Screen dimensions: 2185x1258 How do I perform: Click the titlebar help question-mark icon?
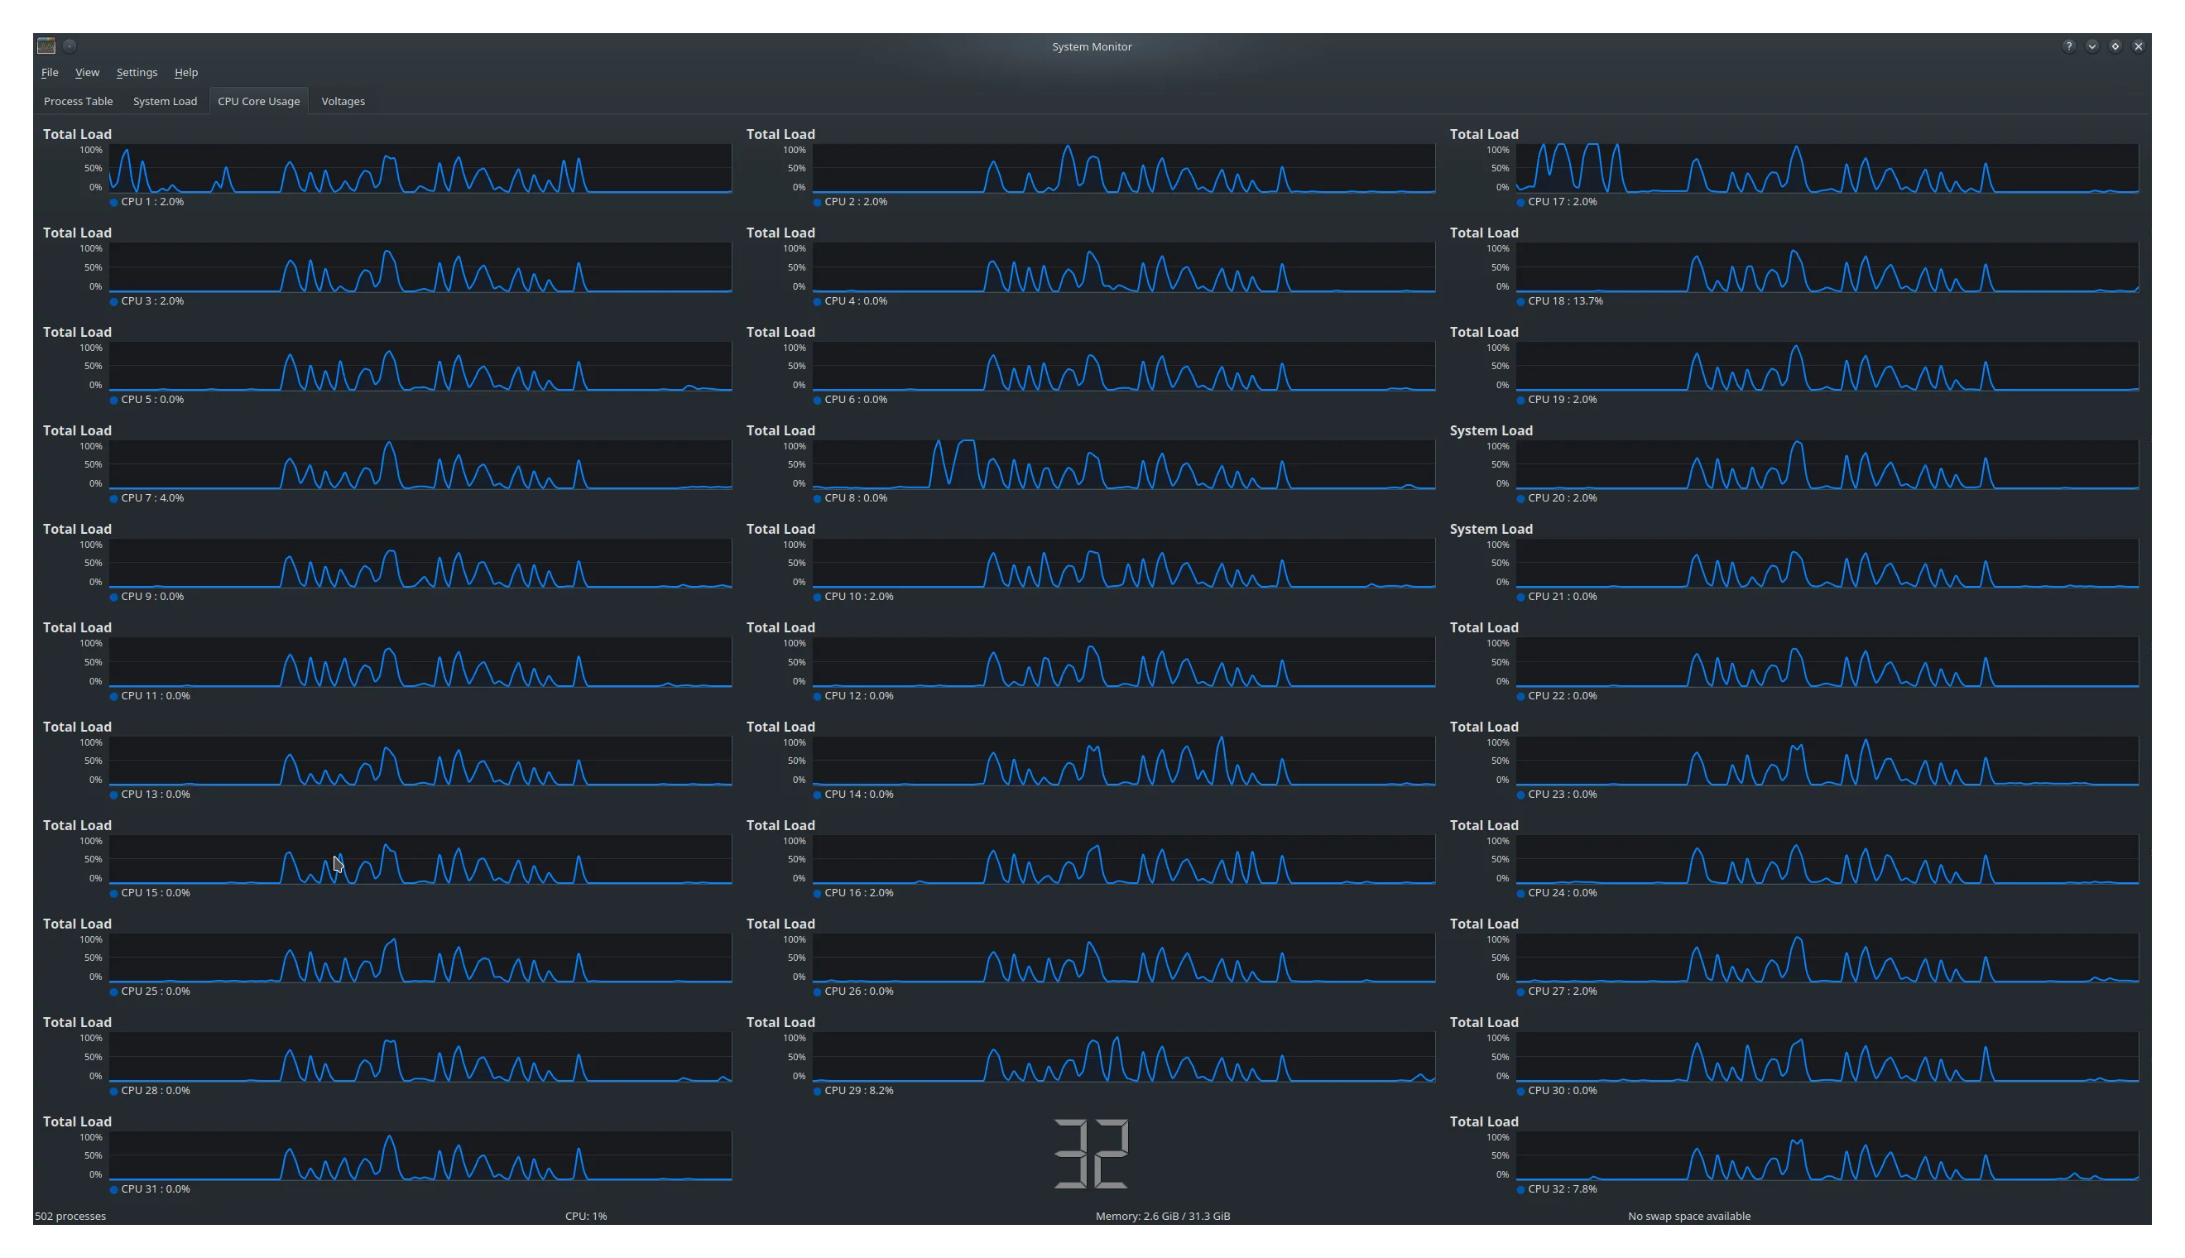click(x=2068, y=46)
